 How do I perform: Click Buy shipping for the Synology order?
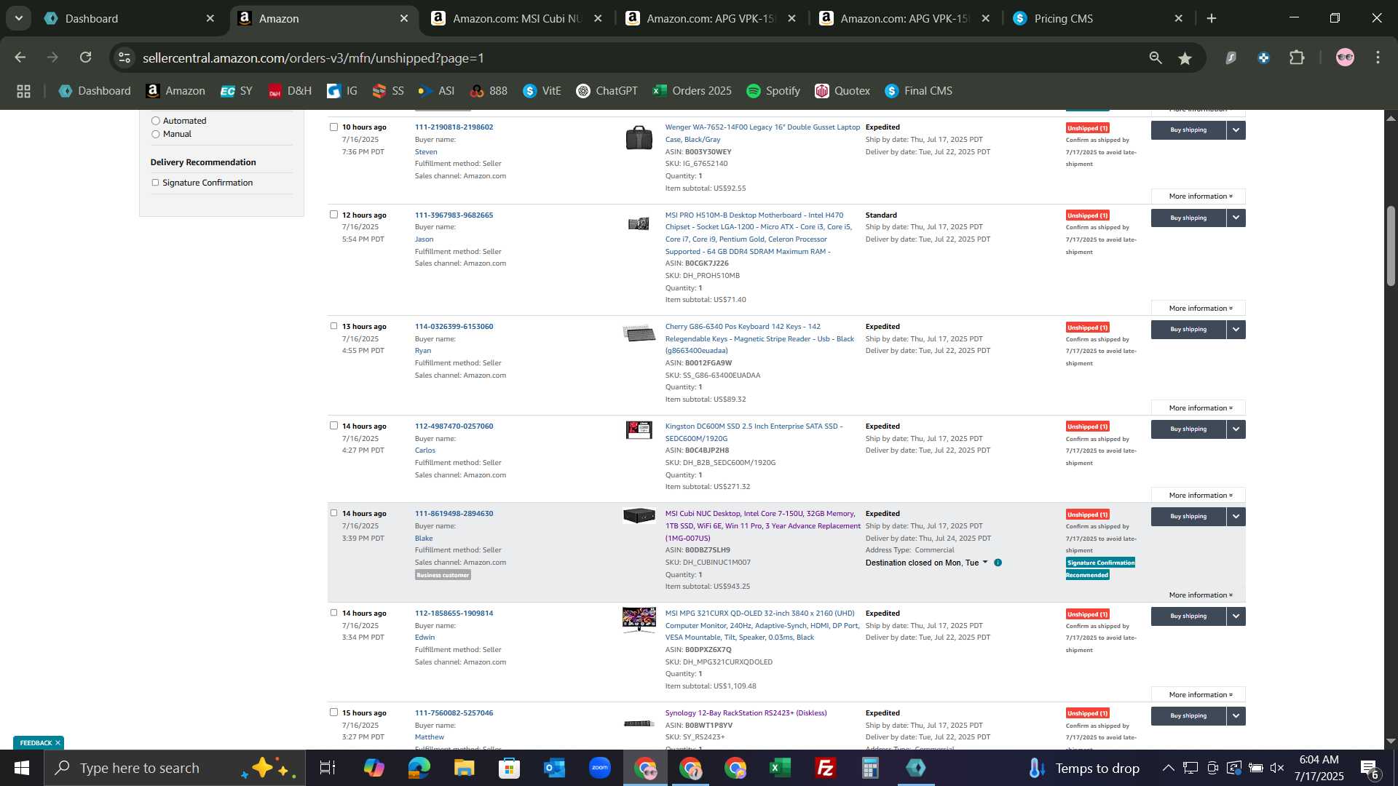pyautogui.click(x=1188, y=716)
